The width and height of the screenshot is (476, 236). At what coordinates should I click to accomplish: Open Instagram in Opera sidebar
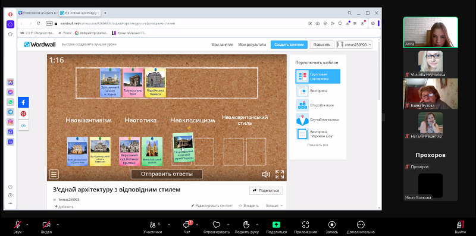pos(10,122)
